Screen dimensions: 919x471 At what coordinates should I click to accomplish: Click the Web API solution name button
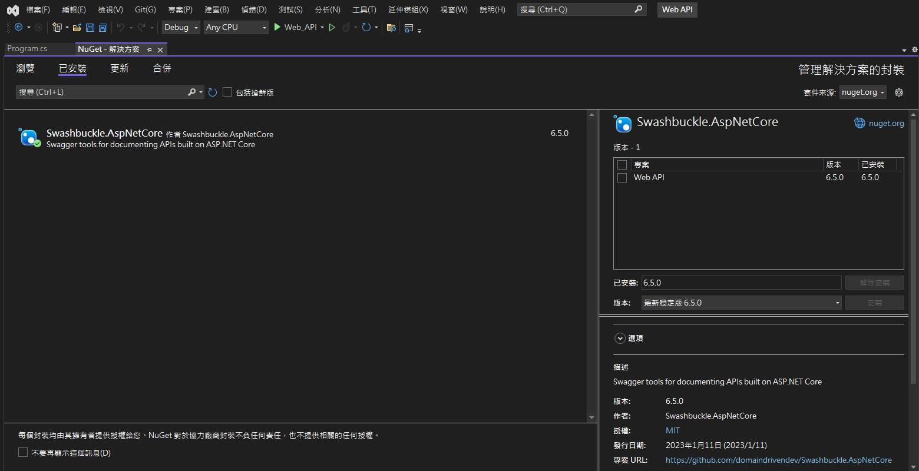pos(677,9)
